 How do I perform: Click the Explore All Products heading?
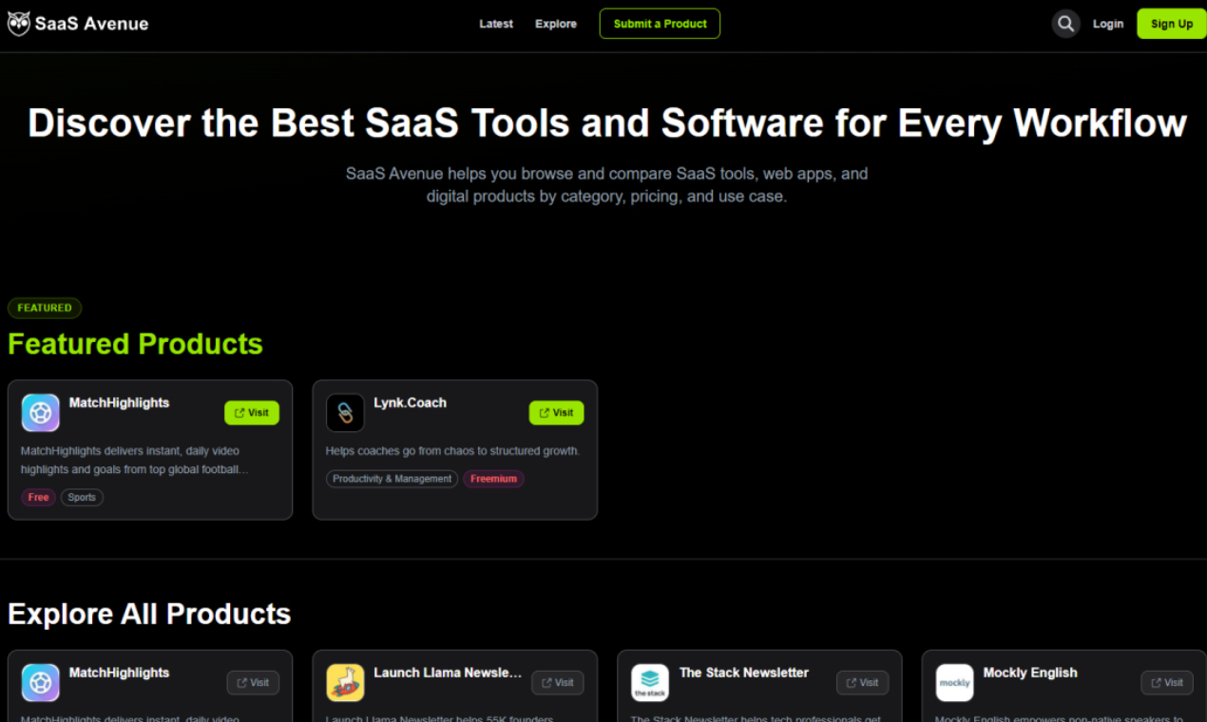pyautogui.click(x=149, y=614)
